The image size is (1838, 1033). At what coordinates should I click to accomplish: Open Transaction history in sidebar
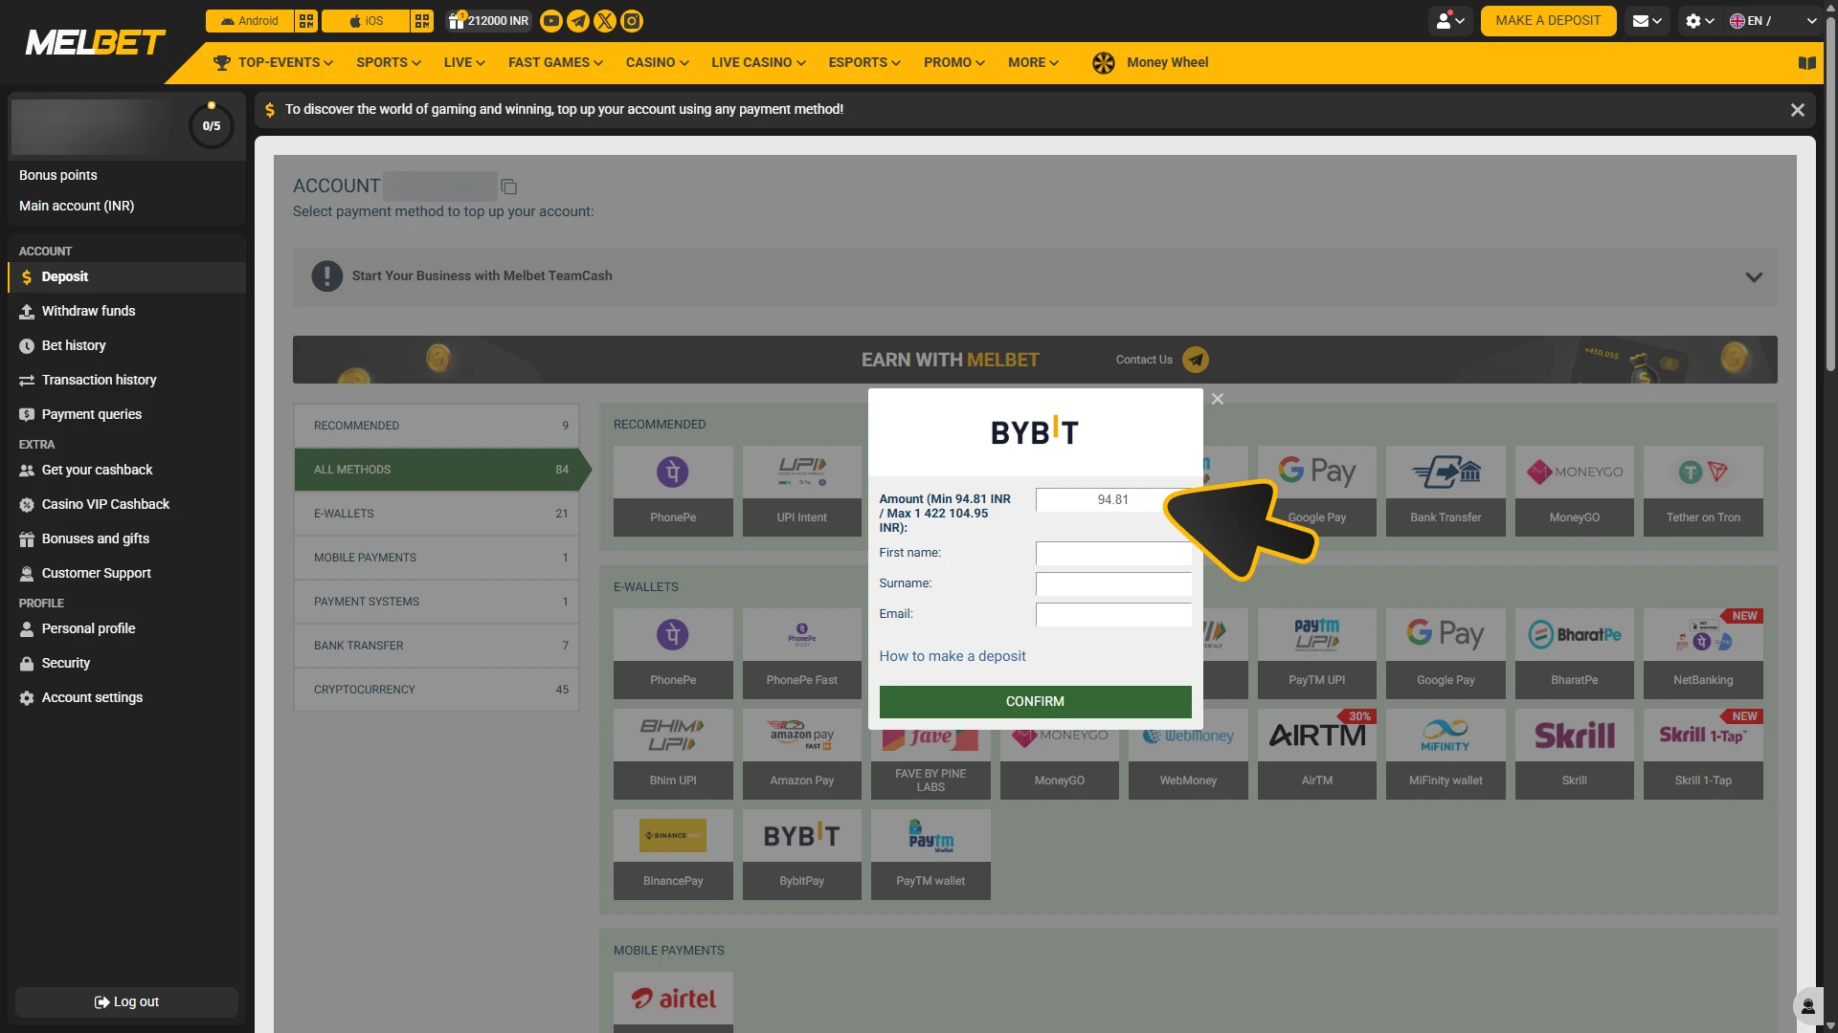[x=126, y=381]
